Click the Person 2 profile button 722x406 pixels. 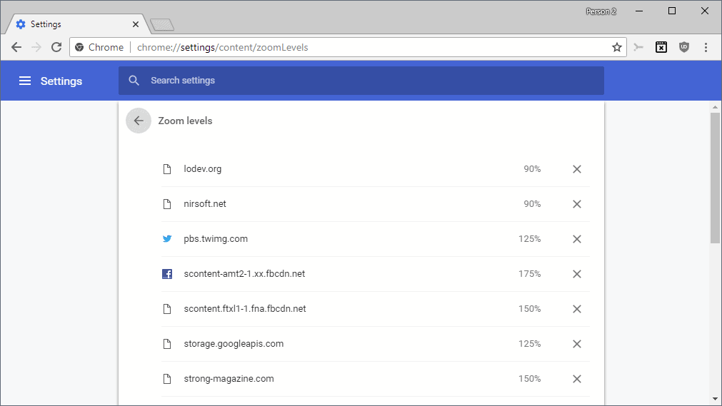(601, 11)
